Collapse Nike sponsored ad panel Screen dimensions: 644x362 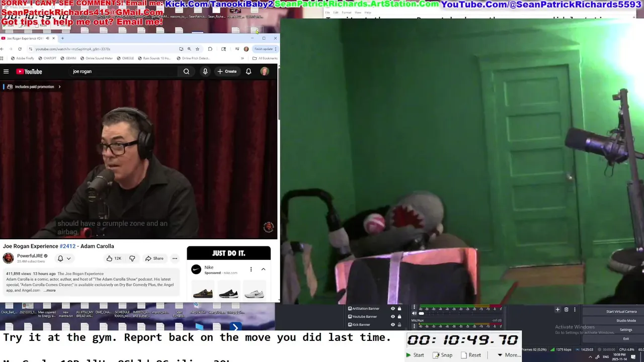tap(263, 269)
